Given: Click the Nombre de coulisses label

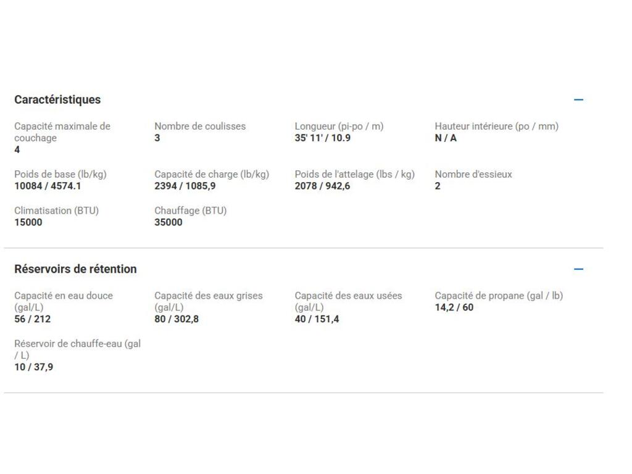Looking at the screenshot, I should pos(200,127).
